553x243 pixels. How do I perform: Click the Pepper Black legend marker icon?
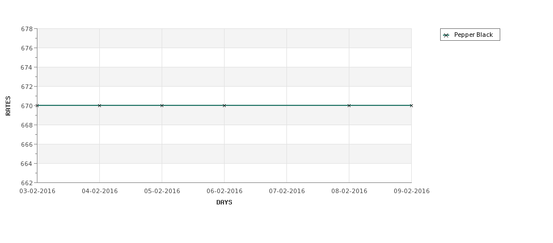click(x=446, y=35)
